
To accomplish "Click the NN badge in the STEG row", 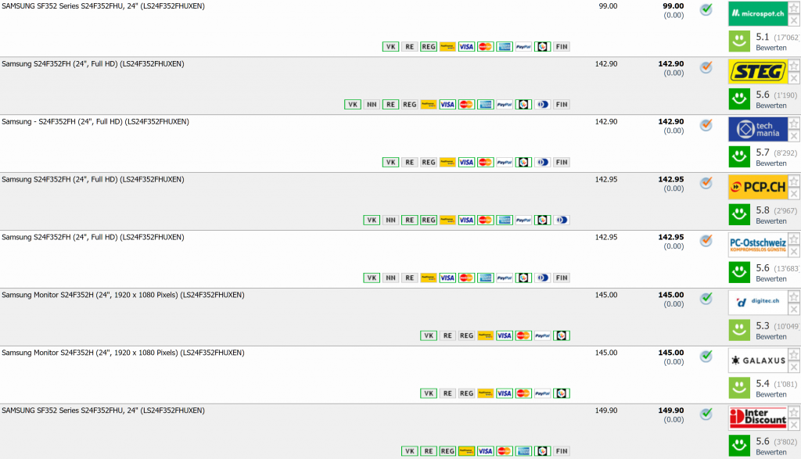I will pos(372,105).
